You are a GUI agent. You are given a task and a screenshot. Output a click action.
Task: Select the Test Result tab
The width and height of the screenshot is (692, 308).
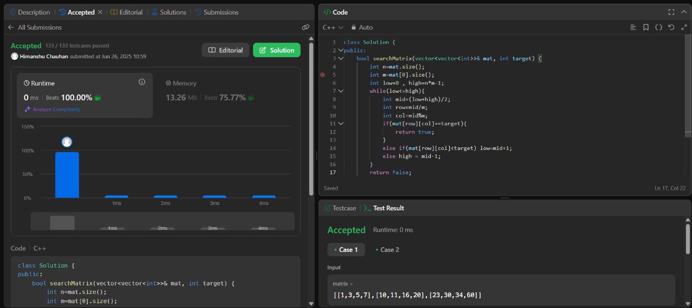tap(383, 208)
